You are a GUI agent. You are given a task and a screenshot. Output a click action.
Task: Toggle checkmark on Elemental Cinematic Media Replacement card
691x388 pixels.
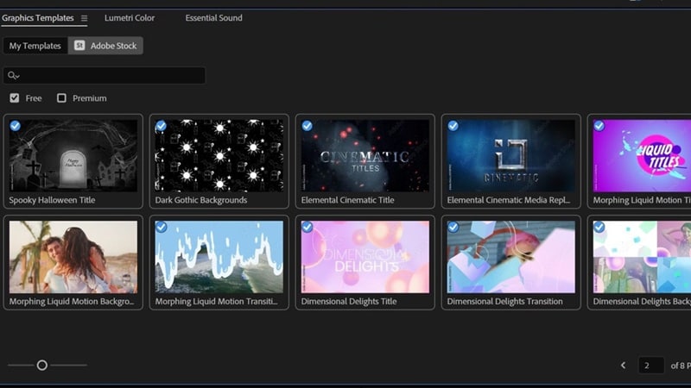[453, 126]
